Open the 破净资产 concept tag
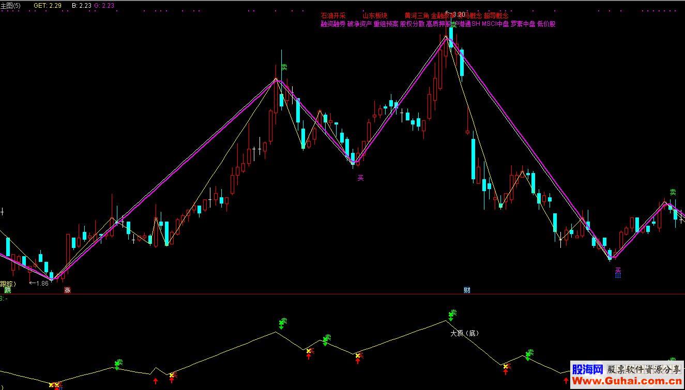This screenshot has width=685, height=390. click(359, 24)
